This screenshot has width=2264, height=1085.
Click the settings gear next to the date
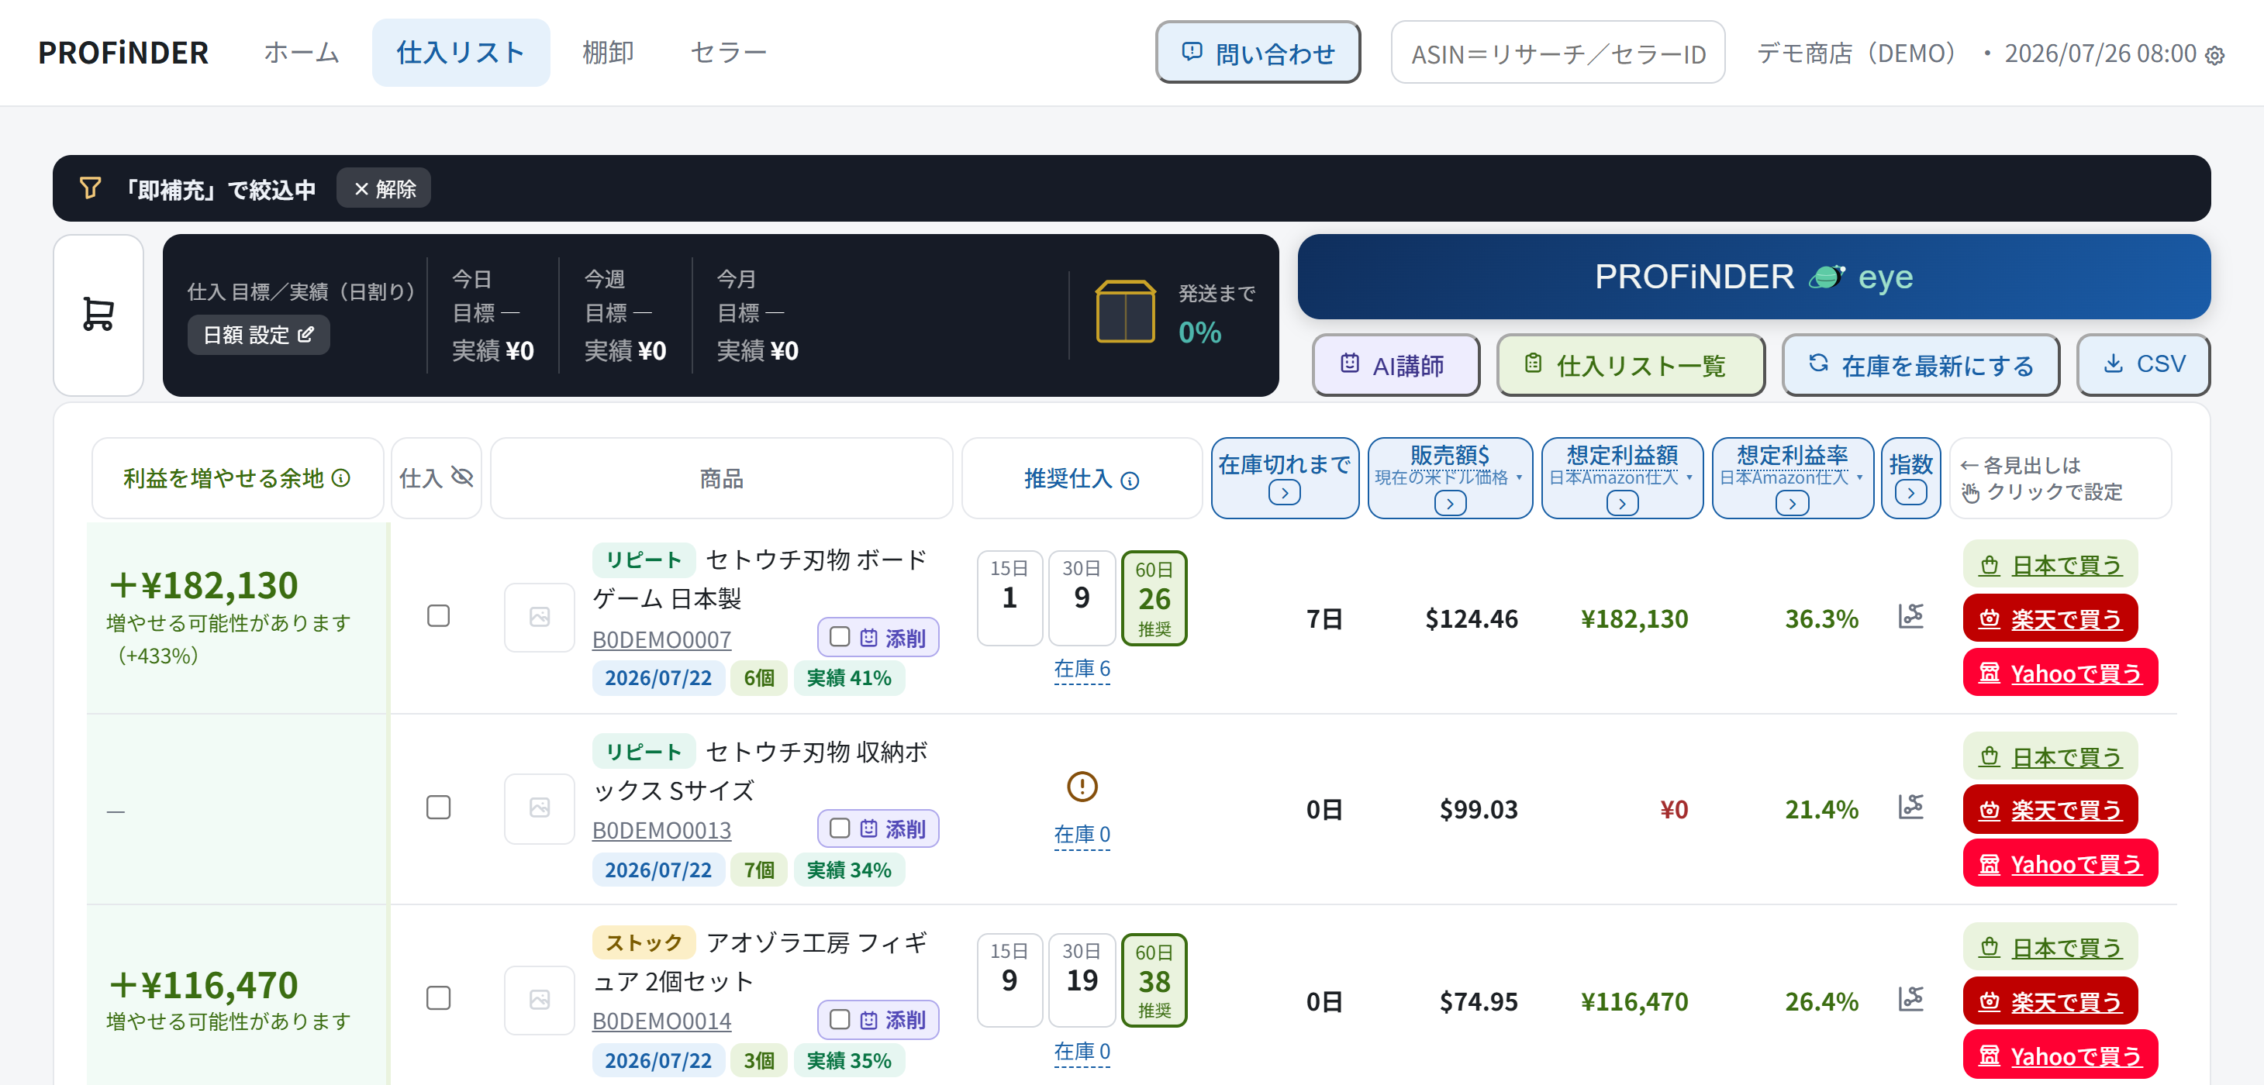(2216, 55)
